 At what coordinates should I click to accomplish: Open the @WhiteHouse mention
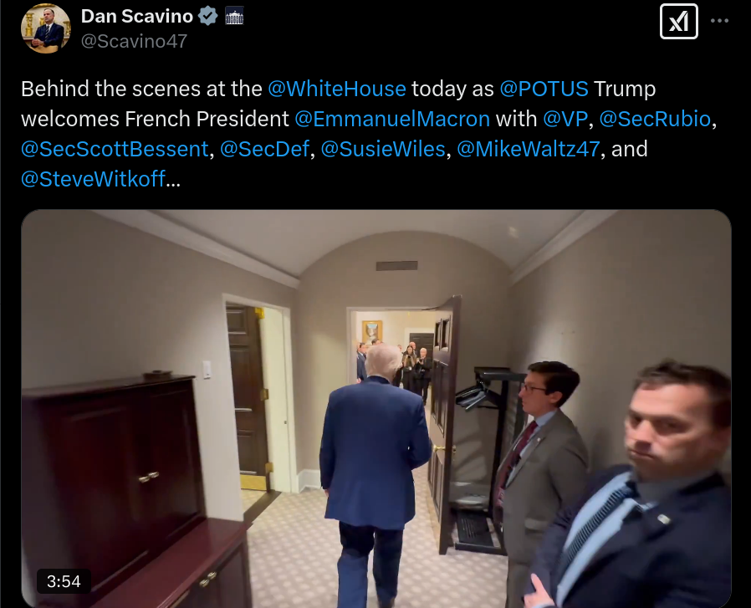[337, 89]
